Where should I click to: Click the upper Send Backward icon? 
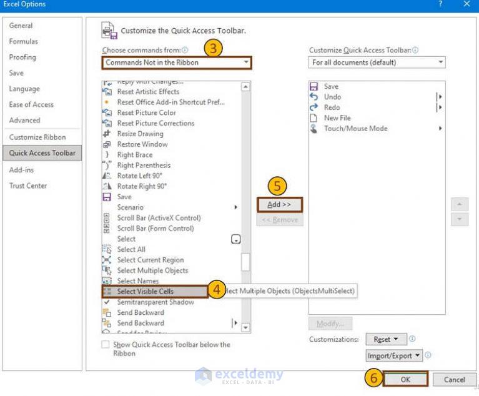[x=107, y=312]
